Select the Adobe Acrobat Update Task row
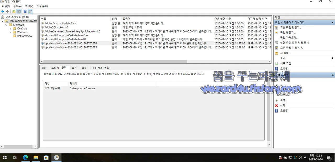This screenshot has height=162, width=335. pyautogui.click(x=155, y=23)
